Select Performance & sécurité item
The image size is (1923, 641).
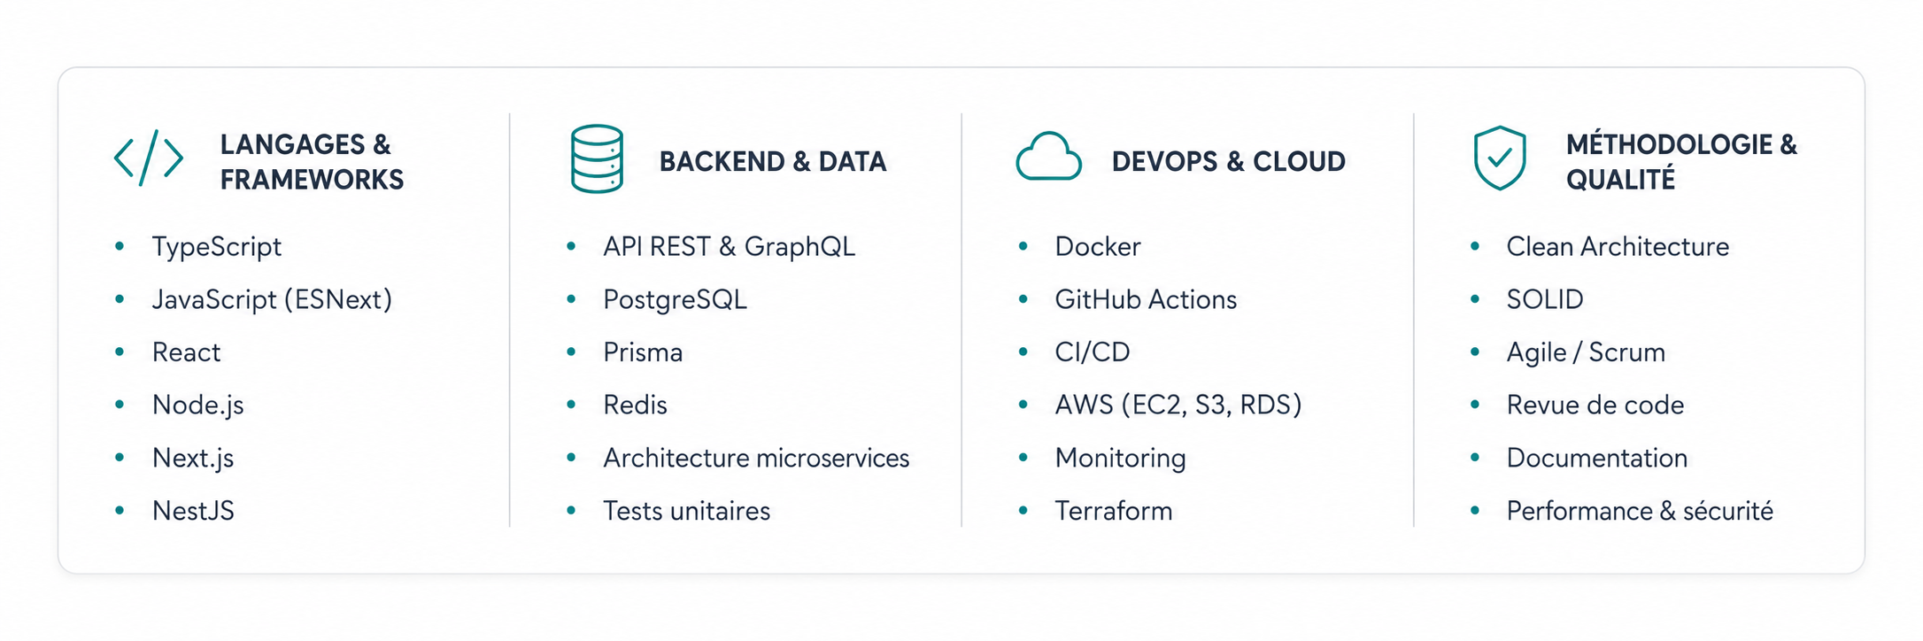coord(1640,511)
